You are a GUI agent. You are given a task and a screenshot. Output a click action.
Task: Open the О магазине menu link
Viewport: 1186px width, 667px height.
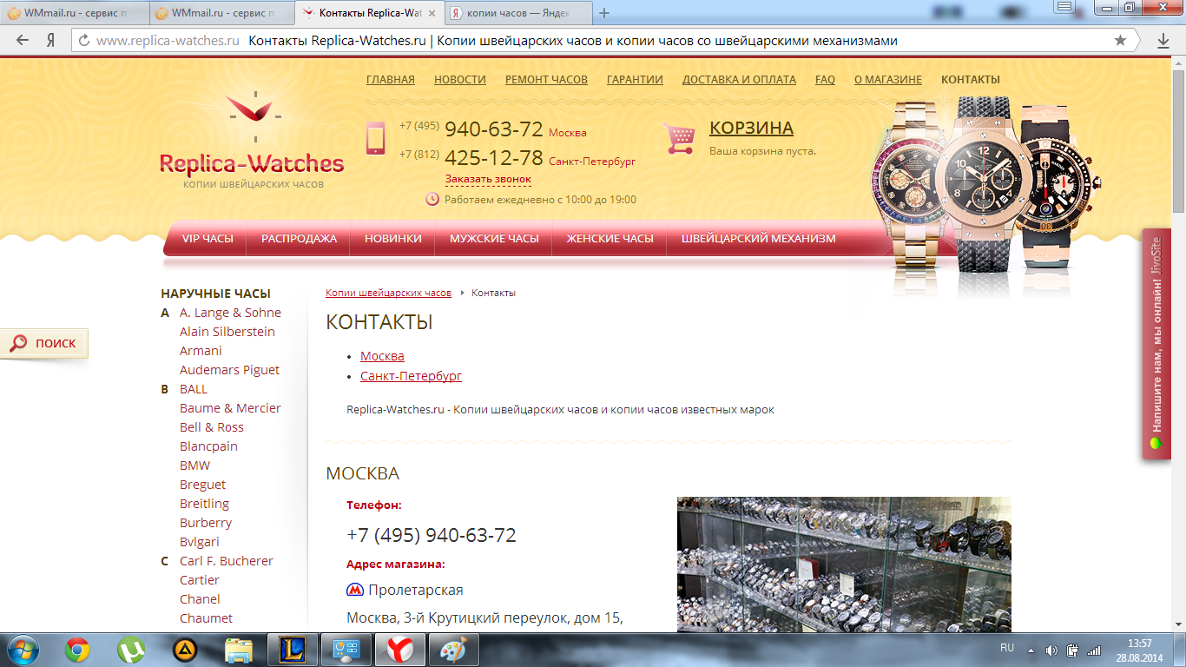click(x=888, y=79)
